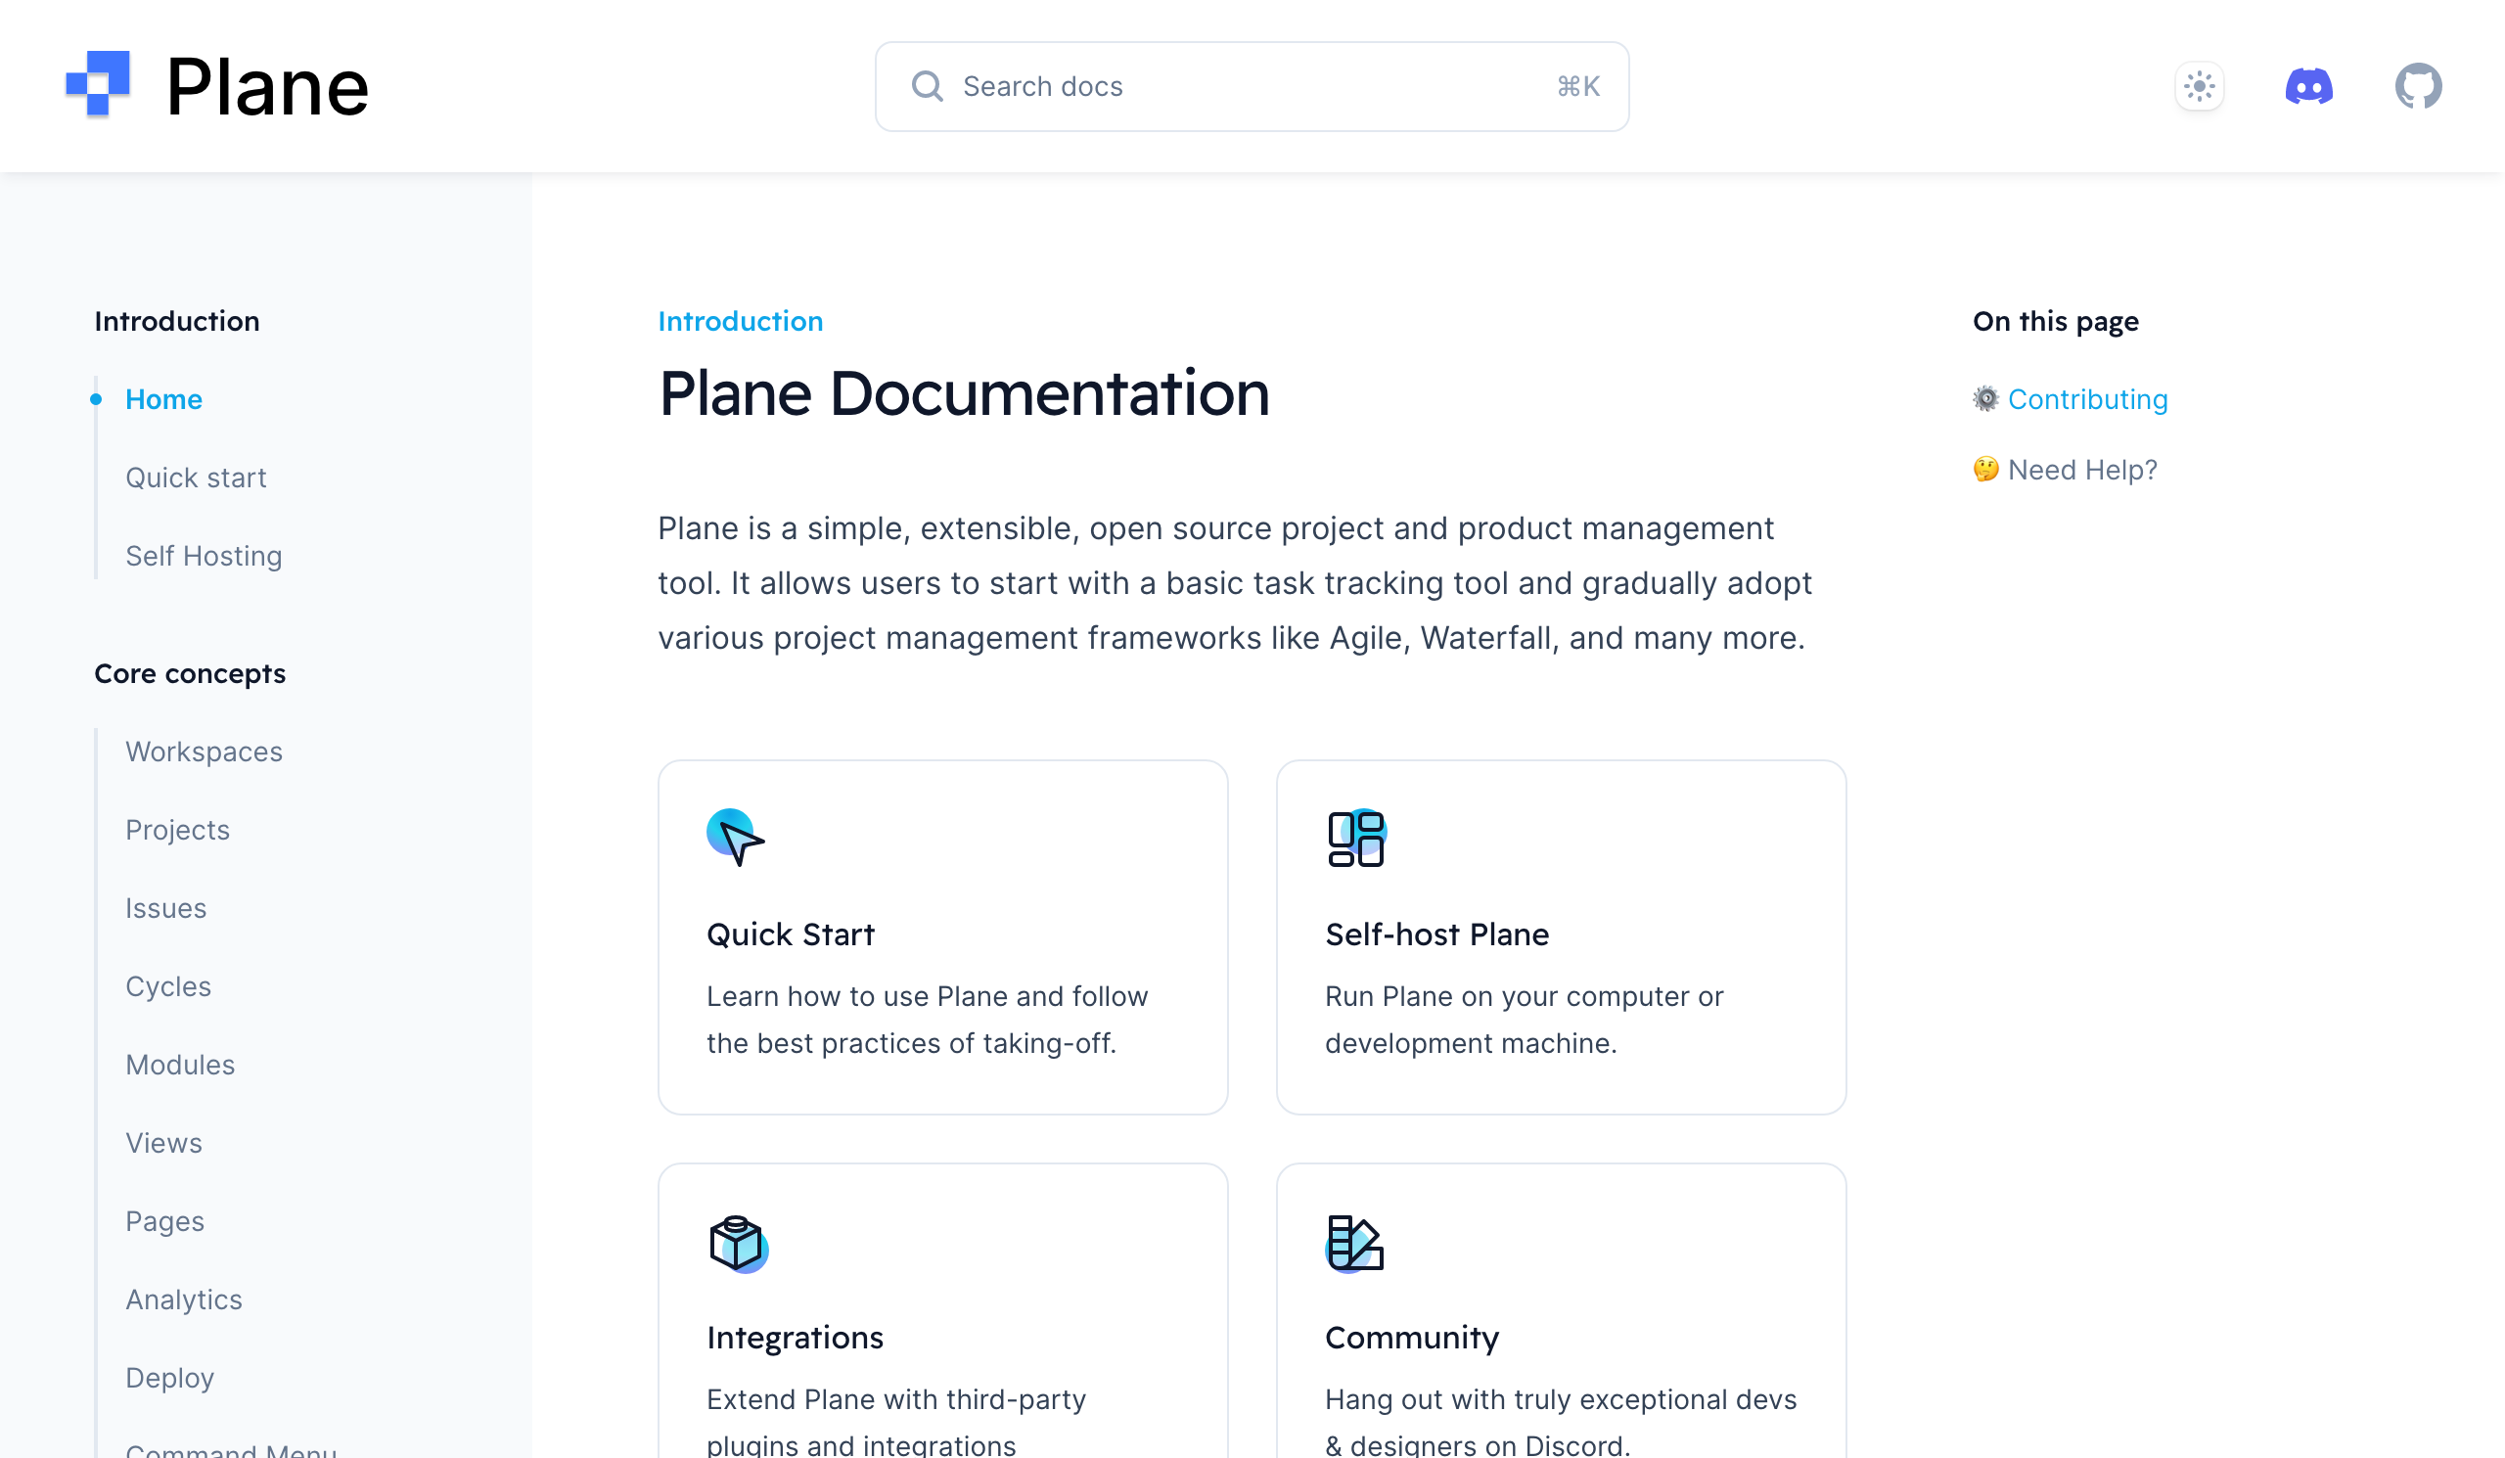Open the Pages docs page
Screen dimensions: 2505x1458
165,1222
